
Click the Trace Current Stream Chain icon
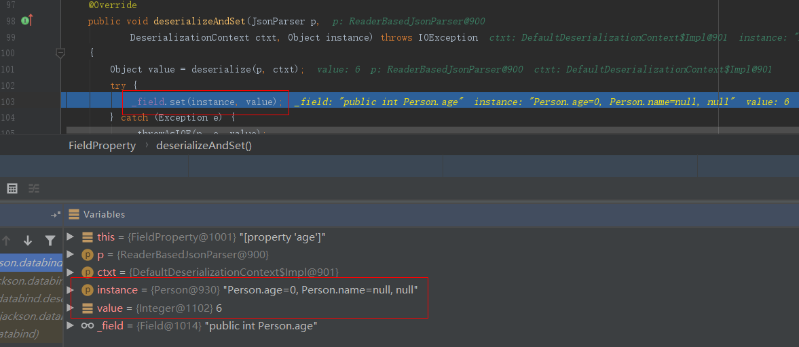pyautogui.click(x=34, y=188)
